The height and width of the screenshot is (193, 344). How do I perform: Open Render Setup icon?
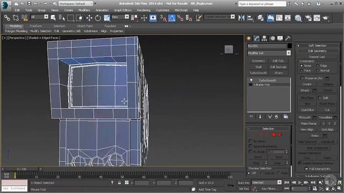point(308,18)
